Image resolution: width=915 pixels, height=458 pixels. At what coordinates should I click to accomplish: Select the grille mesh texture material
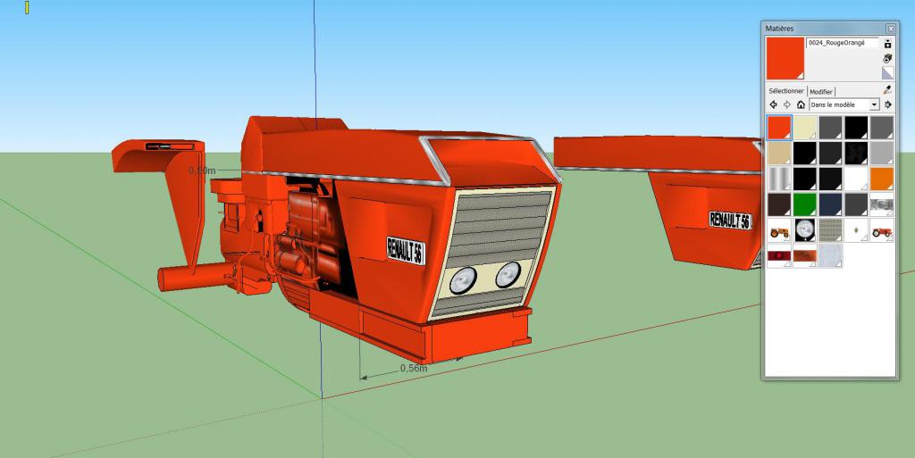click(x=830, y=230)
